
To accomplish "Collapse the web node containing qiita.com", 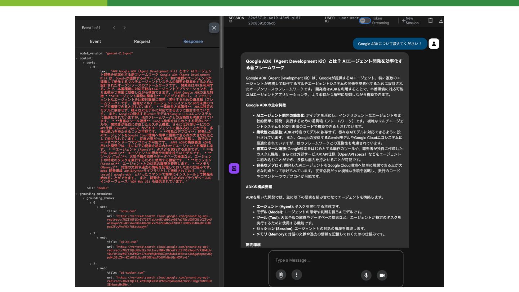I will coord(97,238).
